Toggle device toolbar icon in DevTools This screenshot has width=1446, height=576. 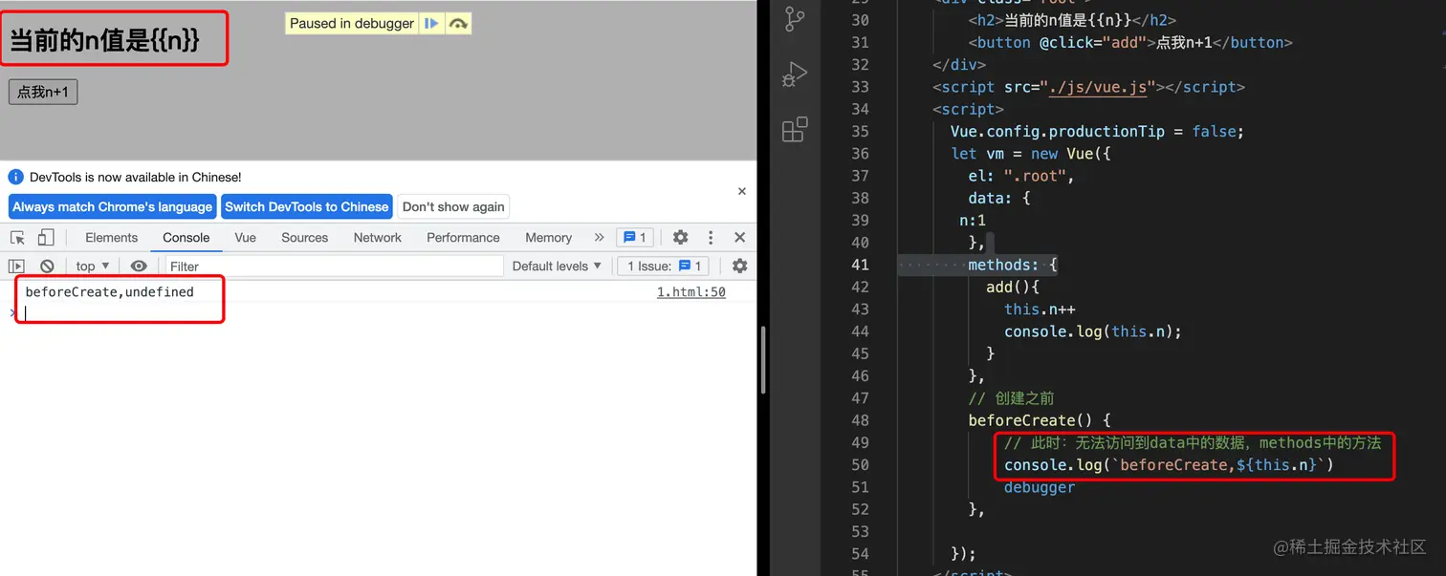(46, 237)
